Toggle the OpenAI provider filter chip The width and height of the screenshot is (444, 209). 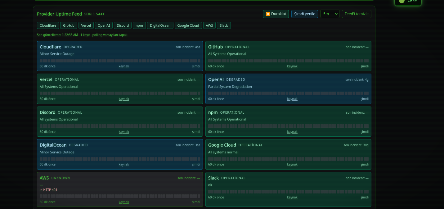pos(104,25)
